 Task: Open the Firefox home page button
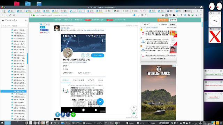pyautogui.click(x=14, y=15)
